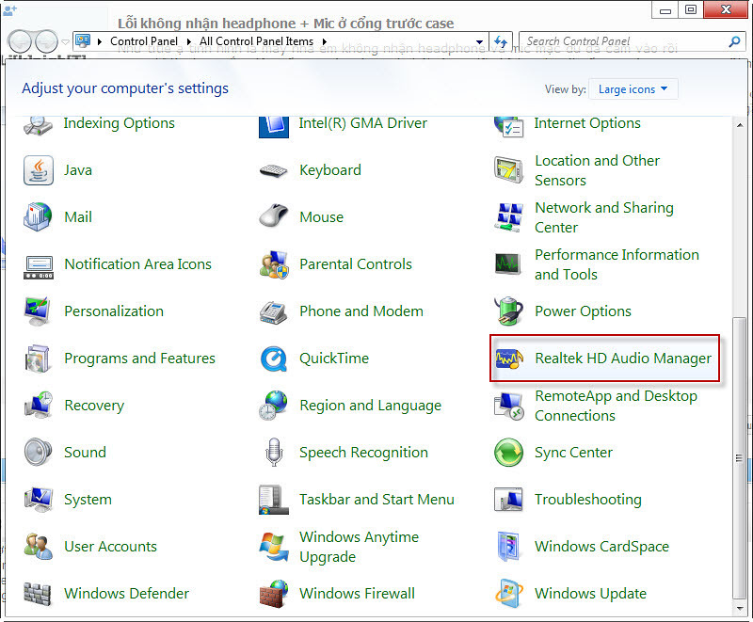Click the Windows Defender wall icon
The image size is (753, 622).
coord(38,594)
